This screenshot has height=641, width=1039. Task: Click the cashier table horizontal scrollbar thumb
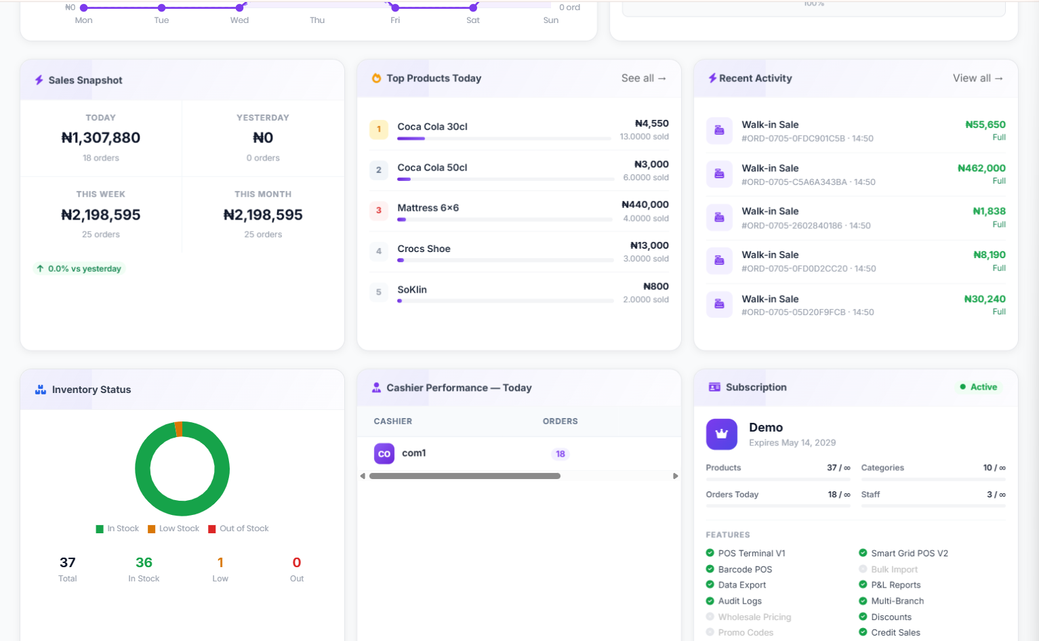click(x=465, y=476)
